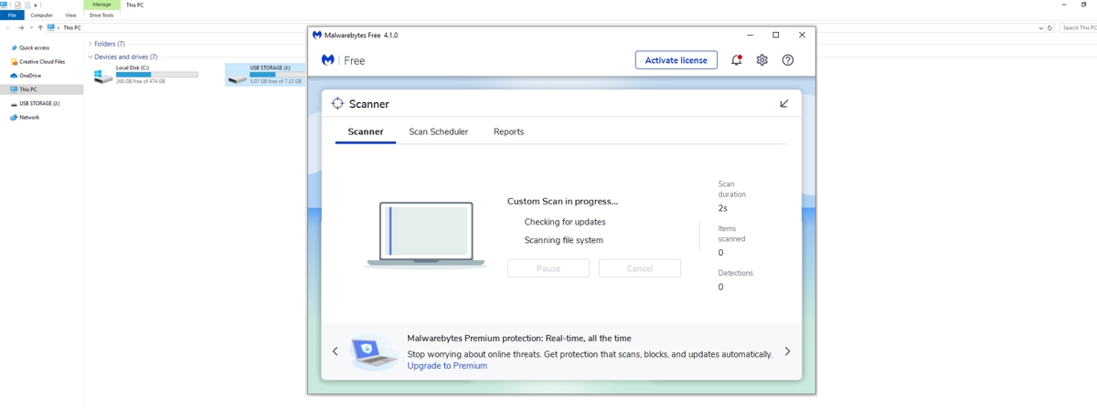Pause the custom scan
The image size is (1097, 408).
click(x=548, y=268)
